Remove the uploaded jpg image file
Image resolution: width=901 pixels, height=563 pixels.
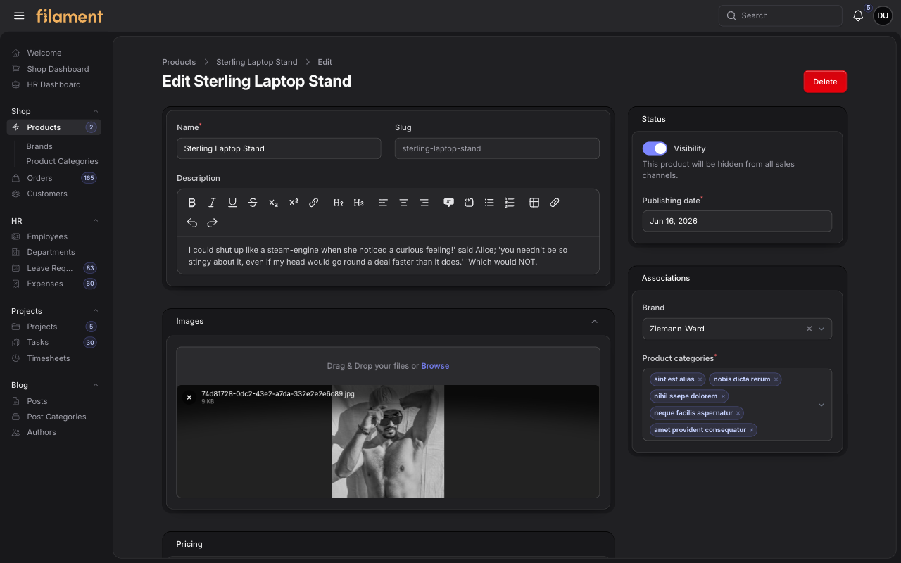tap(189, 398)
